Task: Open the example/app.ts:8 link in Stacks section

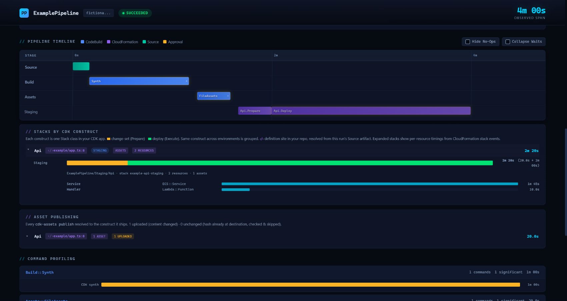Action: coord(66,150)
